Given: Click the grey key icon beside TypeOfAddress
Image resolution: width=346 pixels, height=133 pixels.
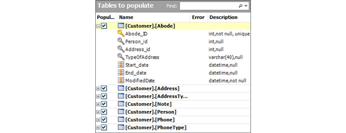Looking at the screenshot, I should pos(121,57).
